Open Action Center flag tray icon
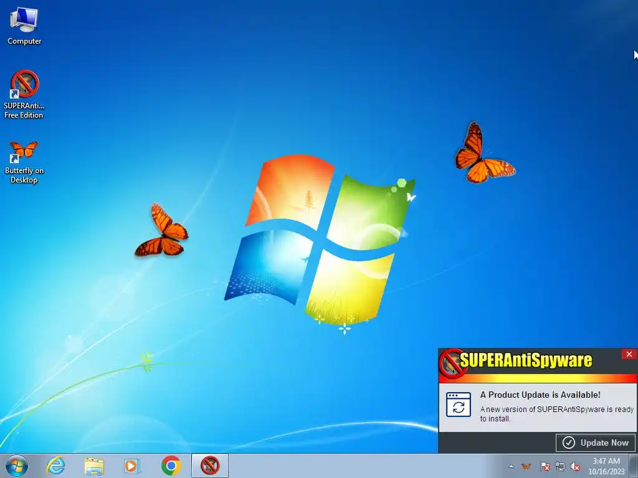 (545, 466)
